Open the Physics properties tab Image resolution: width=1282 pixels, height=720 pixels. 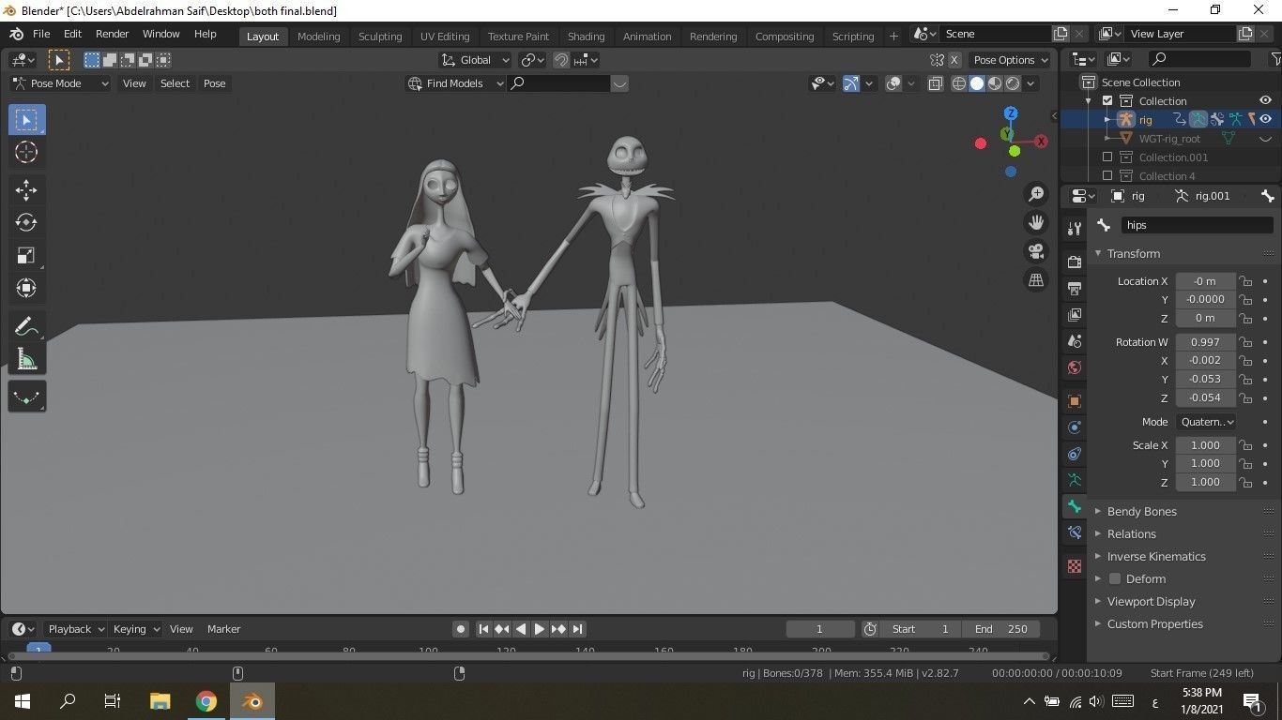(x=1075, y=427)
